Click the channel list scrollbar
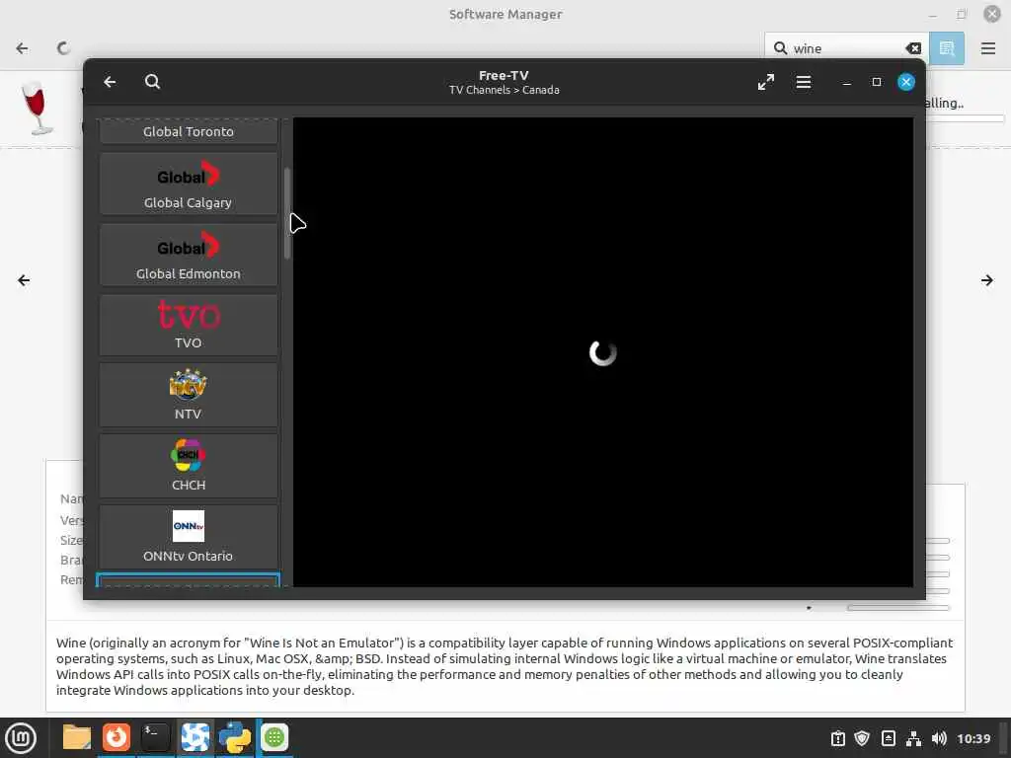The image size is (1011, 758). [287, 213]
